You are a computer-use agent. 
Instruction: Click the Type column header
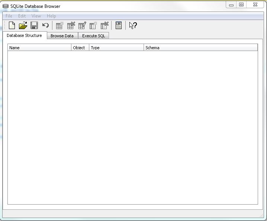pyautogui.click(x=116, y=48)
